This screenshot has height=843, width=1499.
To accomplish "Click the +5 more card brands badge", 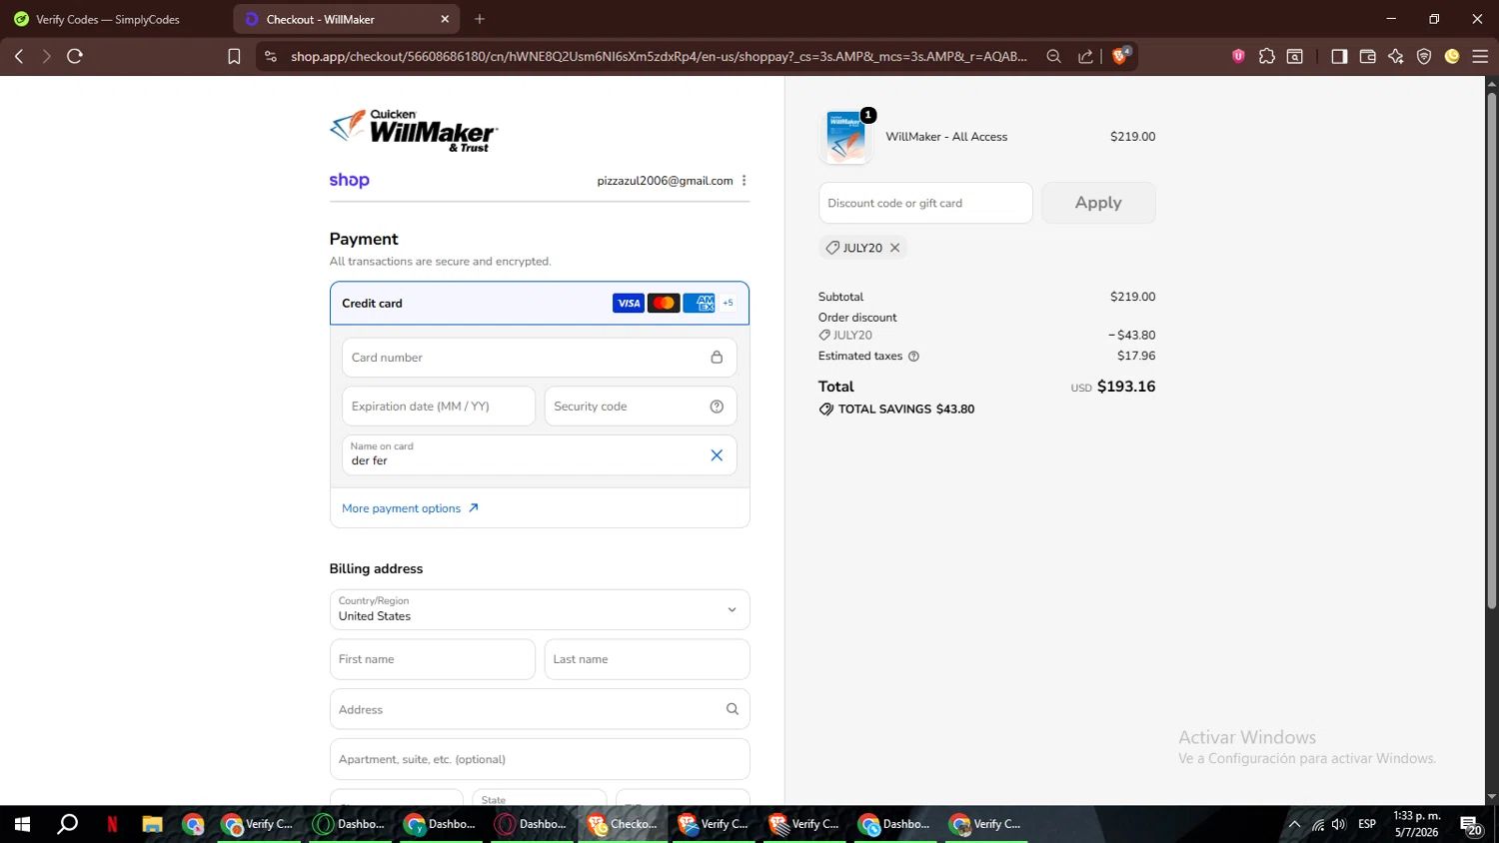I will tap(729, 303).
